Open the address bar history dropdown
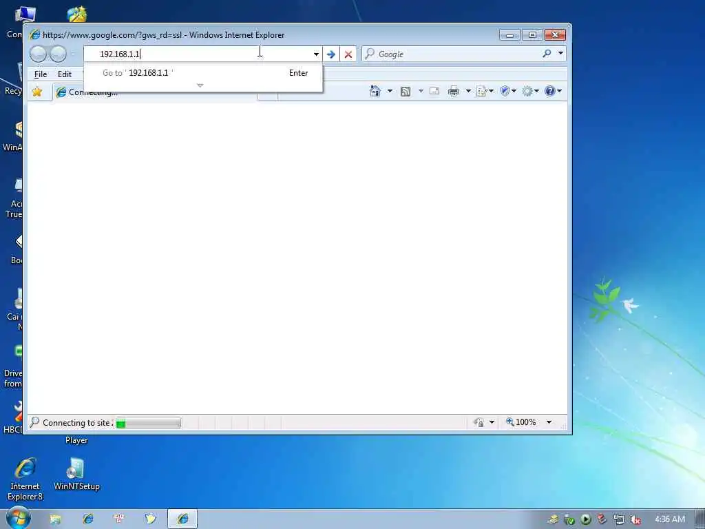 click(316, 54)
